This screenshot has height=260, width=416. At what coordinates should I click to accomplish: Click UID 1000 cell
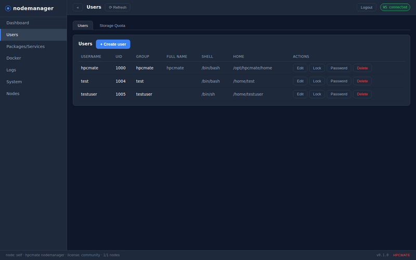[x=121, y=68]
